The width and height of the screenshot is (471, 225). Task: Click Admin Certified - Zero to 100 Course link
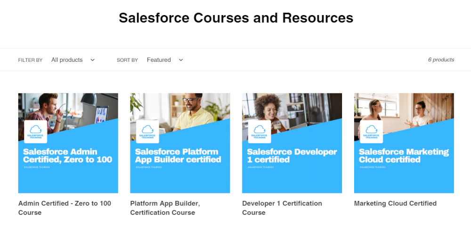[65, 208]
